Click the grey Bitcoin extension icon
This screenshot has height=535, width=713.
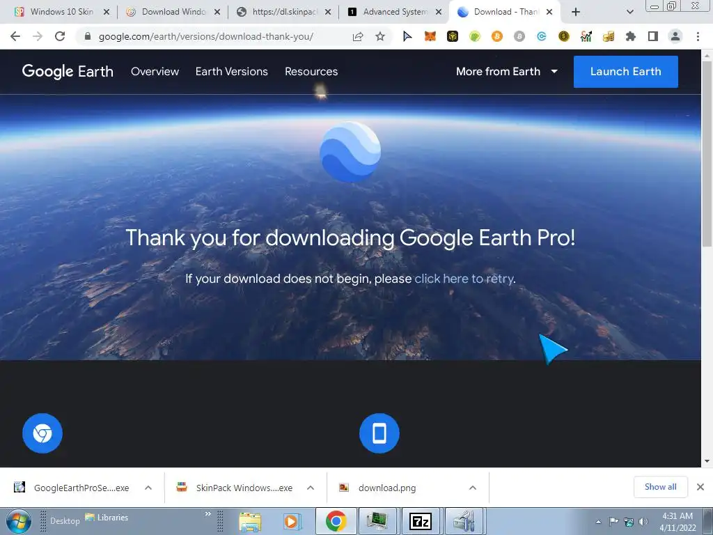coord(519,36)
